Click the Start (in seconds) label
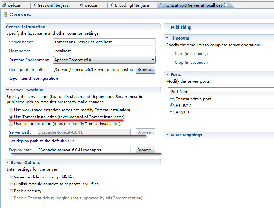 click(x=191, y=54)
